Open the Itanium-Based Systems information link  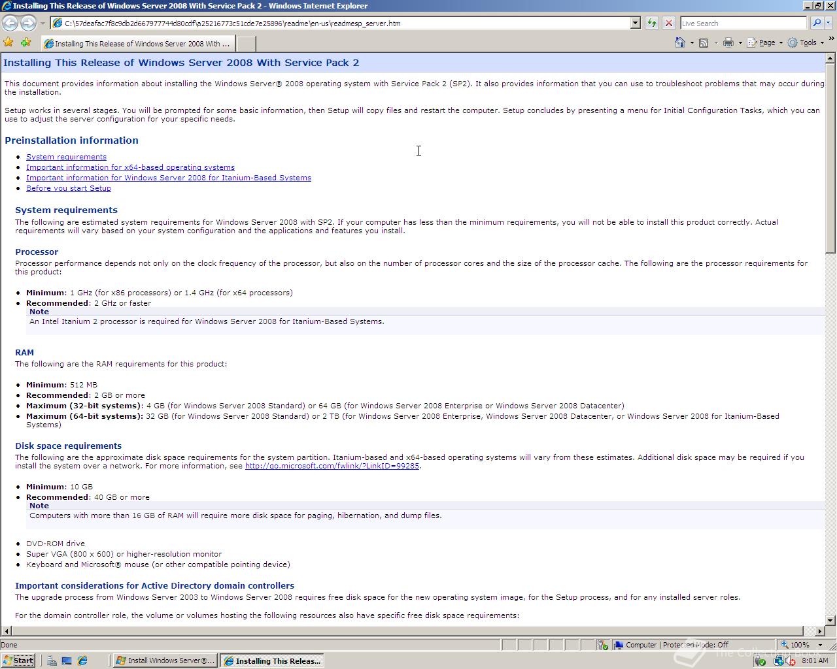[x=169, y=178]
